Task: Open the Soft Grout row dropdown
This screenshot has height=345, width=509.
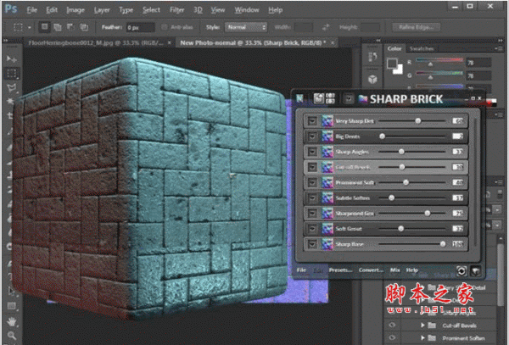Action: tap(312, 229)
